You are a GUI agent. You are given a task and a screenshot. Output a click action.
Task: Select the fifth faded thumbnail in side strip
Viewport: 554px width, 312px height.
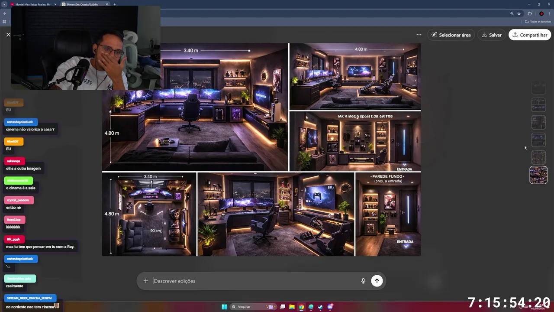538,157
